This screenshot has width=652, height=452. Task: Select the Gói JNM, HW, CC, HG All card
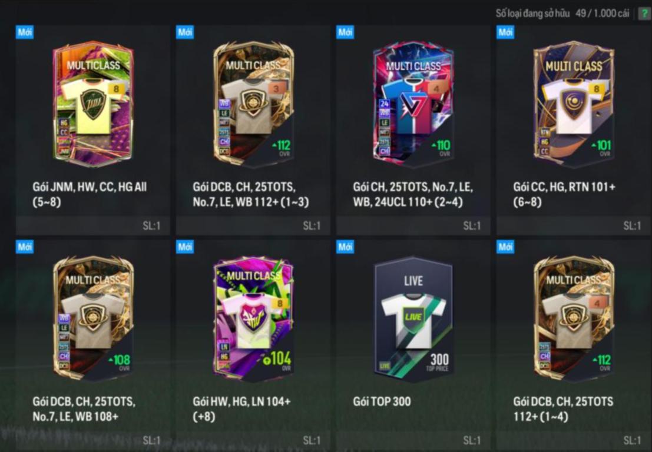click(93, 104)
